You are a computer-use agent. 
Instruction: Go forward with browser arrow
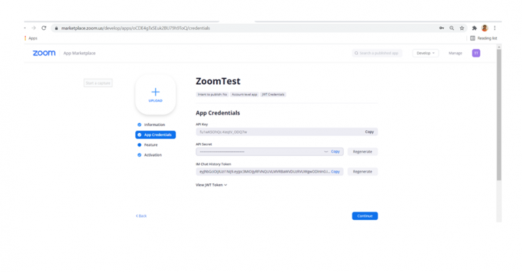(x=33, y=28)
